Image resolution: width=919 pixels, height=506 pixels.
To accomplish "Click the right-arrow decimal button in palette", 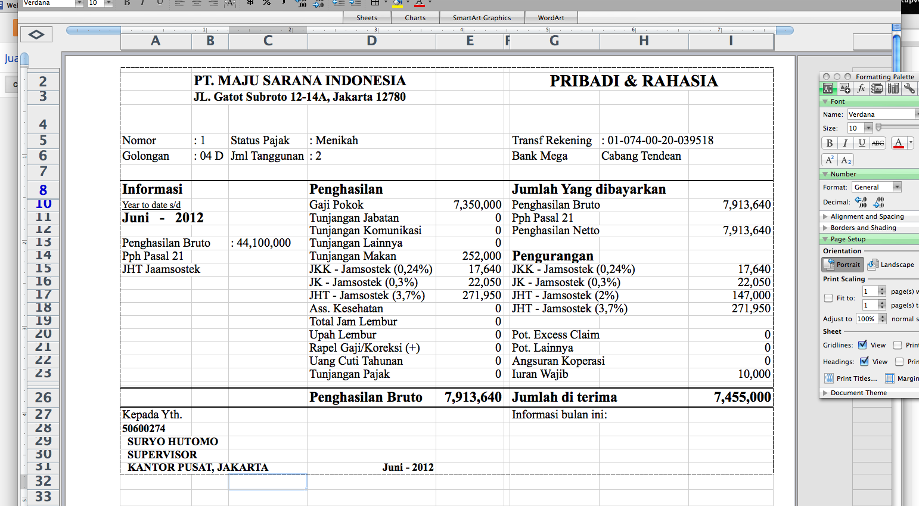I will pos(879,202).
